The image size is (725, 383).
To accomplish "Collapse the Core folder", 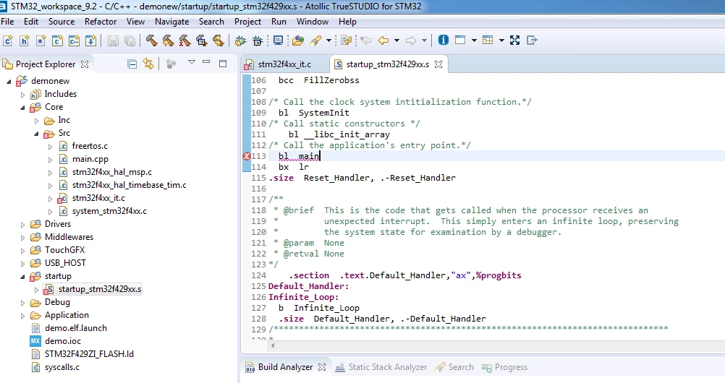I will pyautogui.click(x=22, y=108).
